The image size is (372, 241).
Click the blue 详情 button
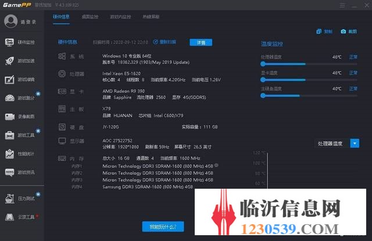point(201,42)
